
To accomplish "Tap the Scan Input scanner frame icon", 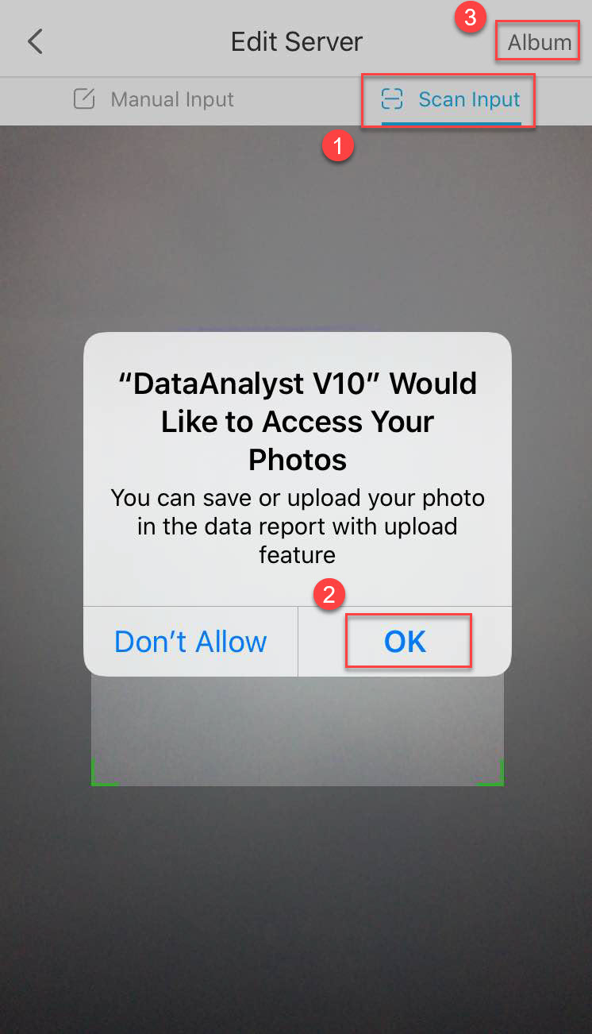I will point(392,99).
